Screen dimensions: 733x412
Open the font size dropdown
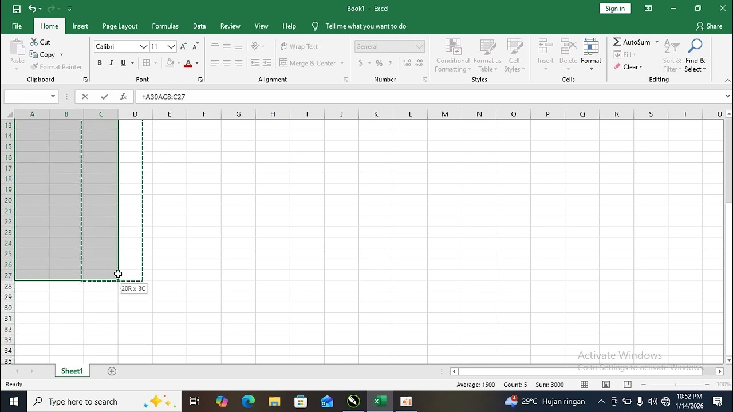click(171, 46)
